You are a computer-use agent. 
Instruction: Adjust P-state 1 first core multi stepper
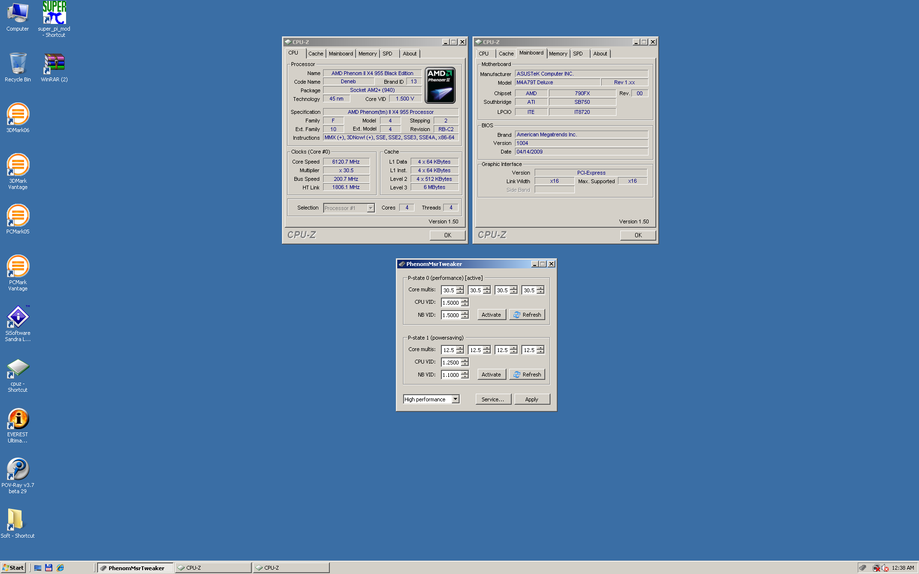[x=460, y=350]
